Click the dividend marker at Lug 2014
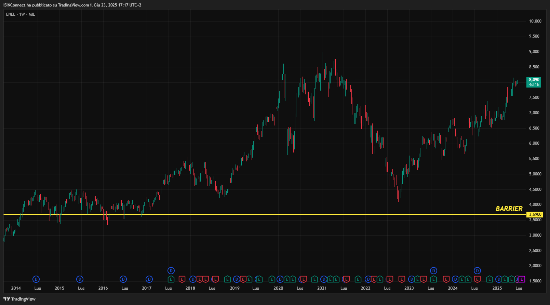This screenshot has height=305, width=550. [x=36, y=279]
